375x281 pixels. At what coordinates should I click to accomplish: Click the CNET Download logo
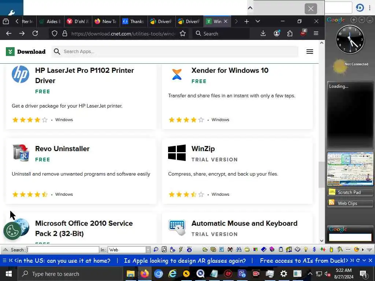coord(26,52)
